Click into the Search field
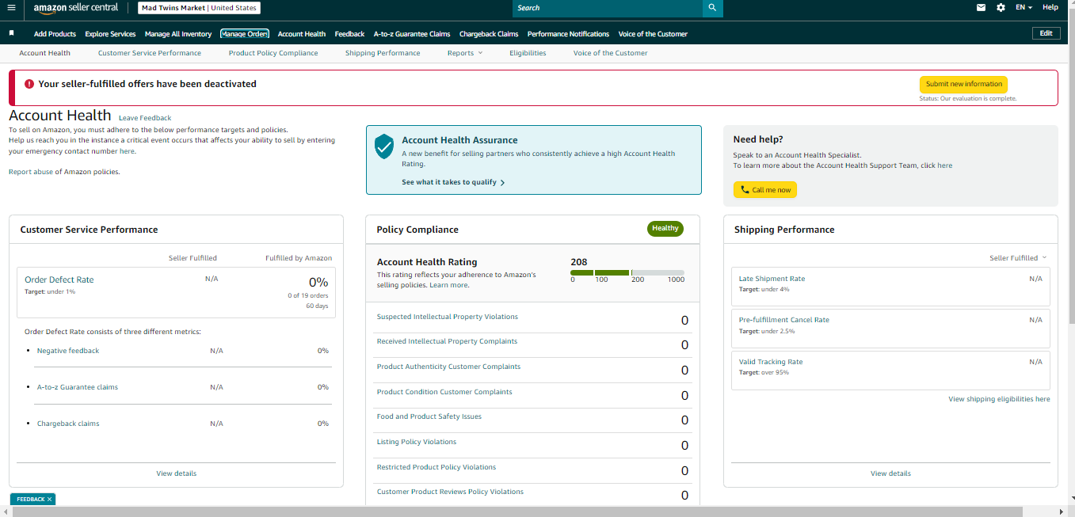This screenshot has width=1075, height=517. pos(608,8)
